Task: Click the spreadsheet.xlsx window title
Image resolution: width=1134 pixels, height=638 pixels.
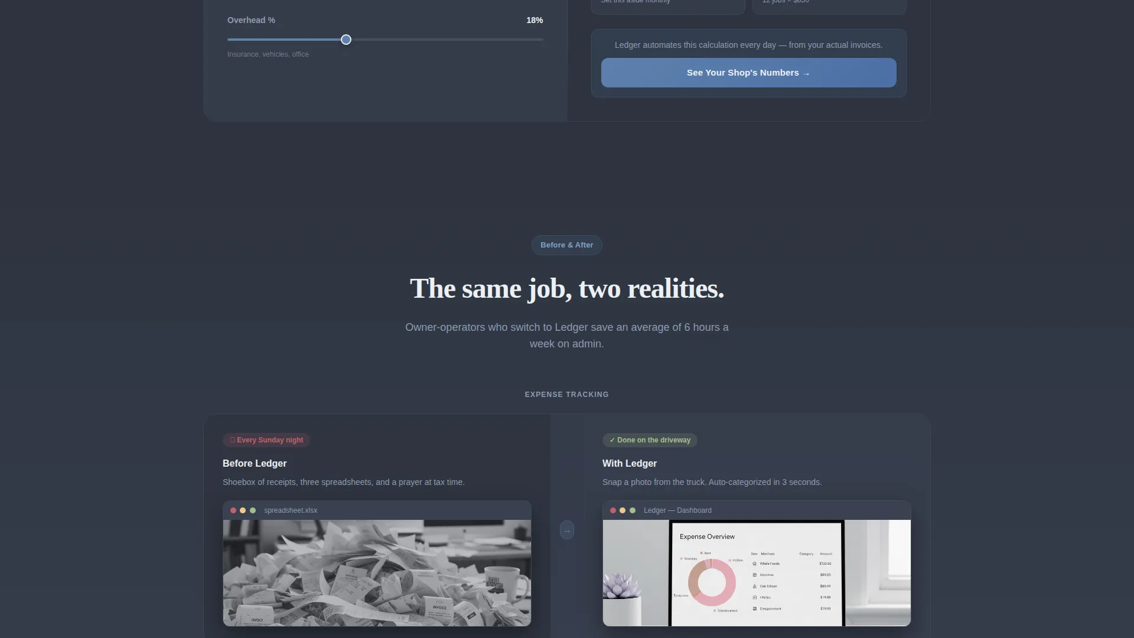Action: tap(291, 510)
